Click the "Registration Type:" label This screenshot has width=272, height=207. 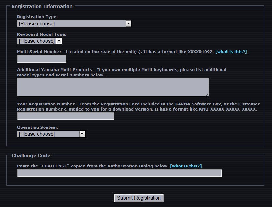38,17
